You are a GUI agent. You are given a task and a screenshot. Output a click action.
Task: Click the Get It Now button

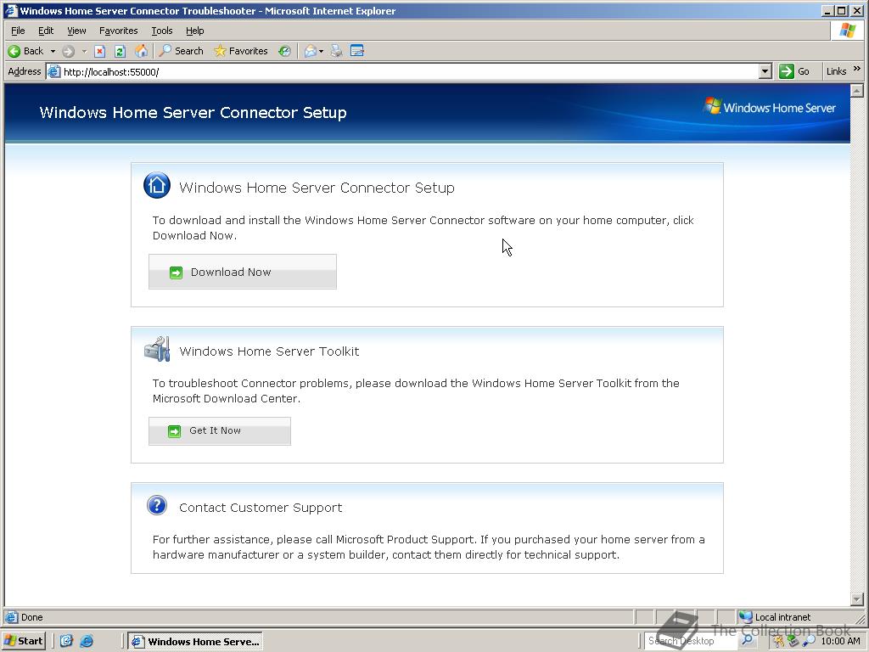220,430
